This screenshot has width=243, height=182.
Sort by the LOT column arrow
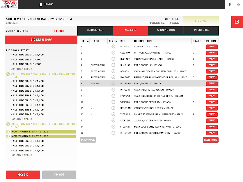pos(87,41)
